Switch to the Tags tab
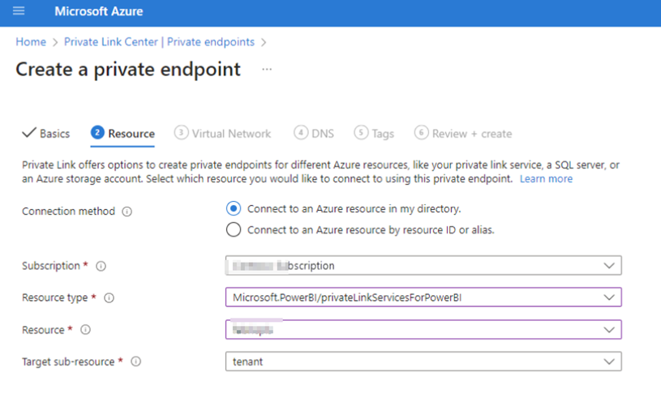661x398 pixels. click(375, 134)
